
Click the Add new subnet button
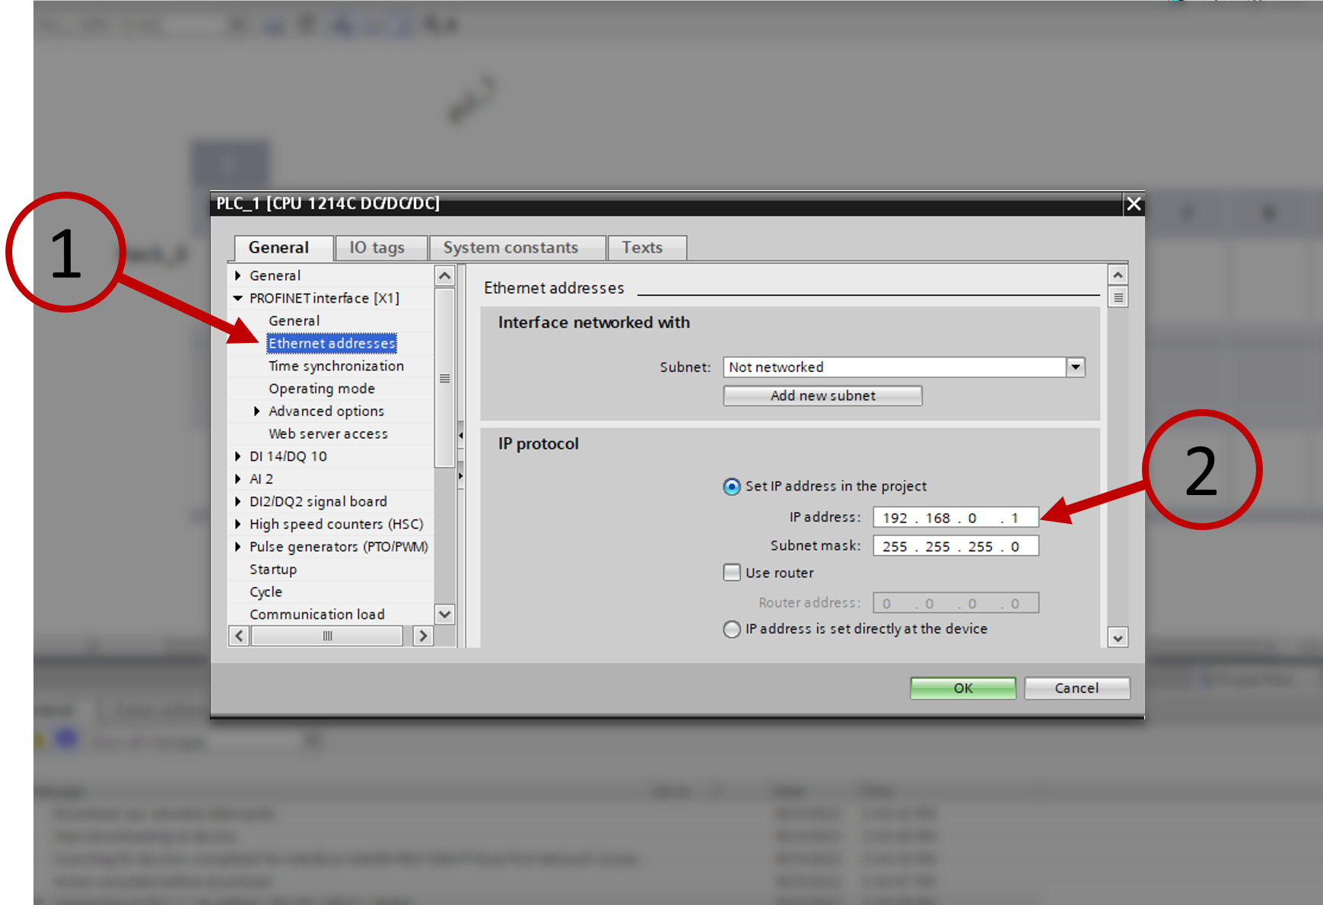click(822, 395)
